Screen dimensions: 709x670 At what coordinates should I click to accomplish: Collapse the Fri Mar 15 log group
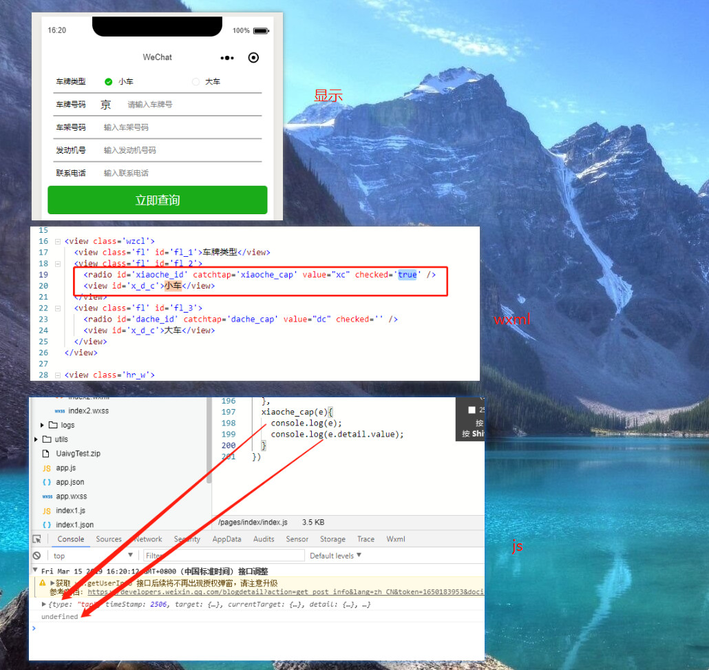tap(35, 570)
